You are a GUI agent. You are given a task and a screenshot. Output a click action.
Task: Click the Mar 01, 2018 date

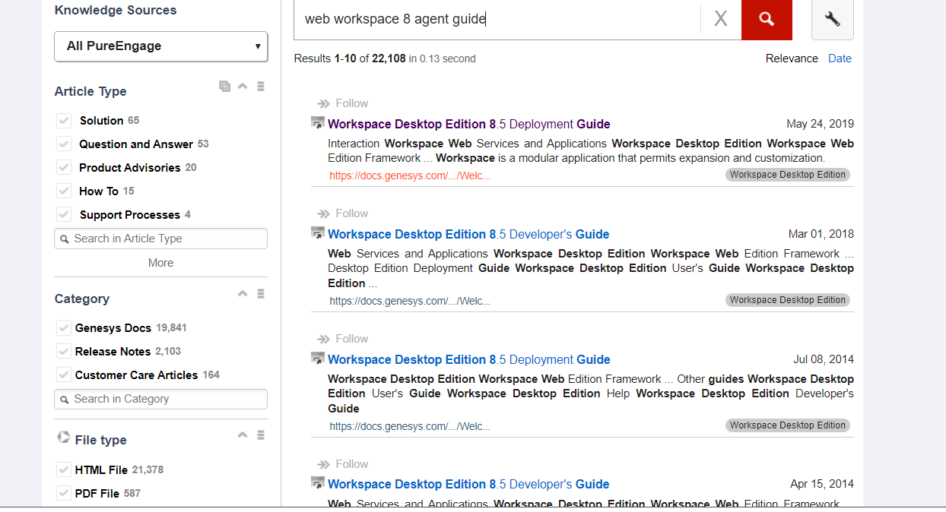point(821,234)
